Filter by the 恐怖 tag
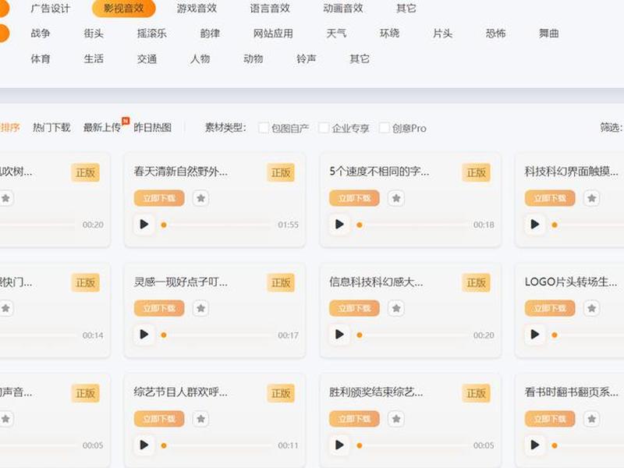The height and width of the screenshot is (468, 624). 496,34
